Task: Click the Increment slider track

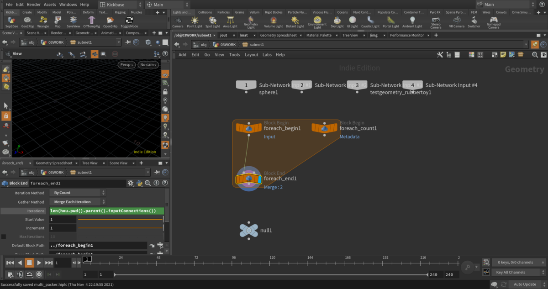Action: (120, 228)
